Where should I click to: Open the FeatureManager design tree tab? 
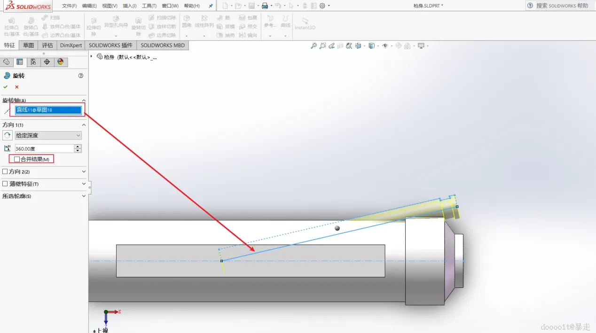7,62
